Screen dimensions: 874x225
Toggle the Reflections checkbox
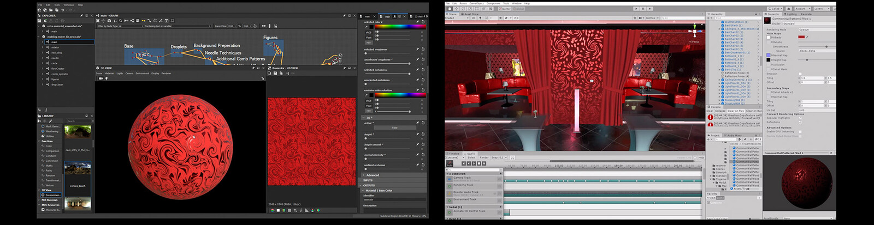click(x=800, y=122)
